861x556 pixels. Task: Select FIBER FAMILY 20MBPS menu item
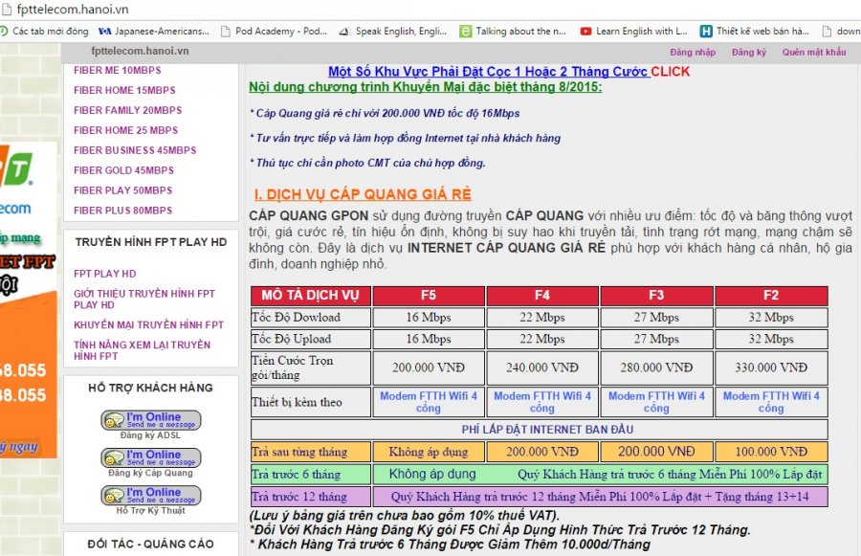128,110
